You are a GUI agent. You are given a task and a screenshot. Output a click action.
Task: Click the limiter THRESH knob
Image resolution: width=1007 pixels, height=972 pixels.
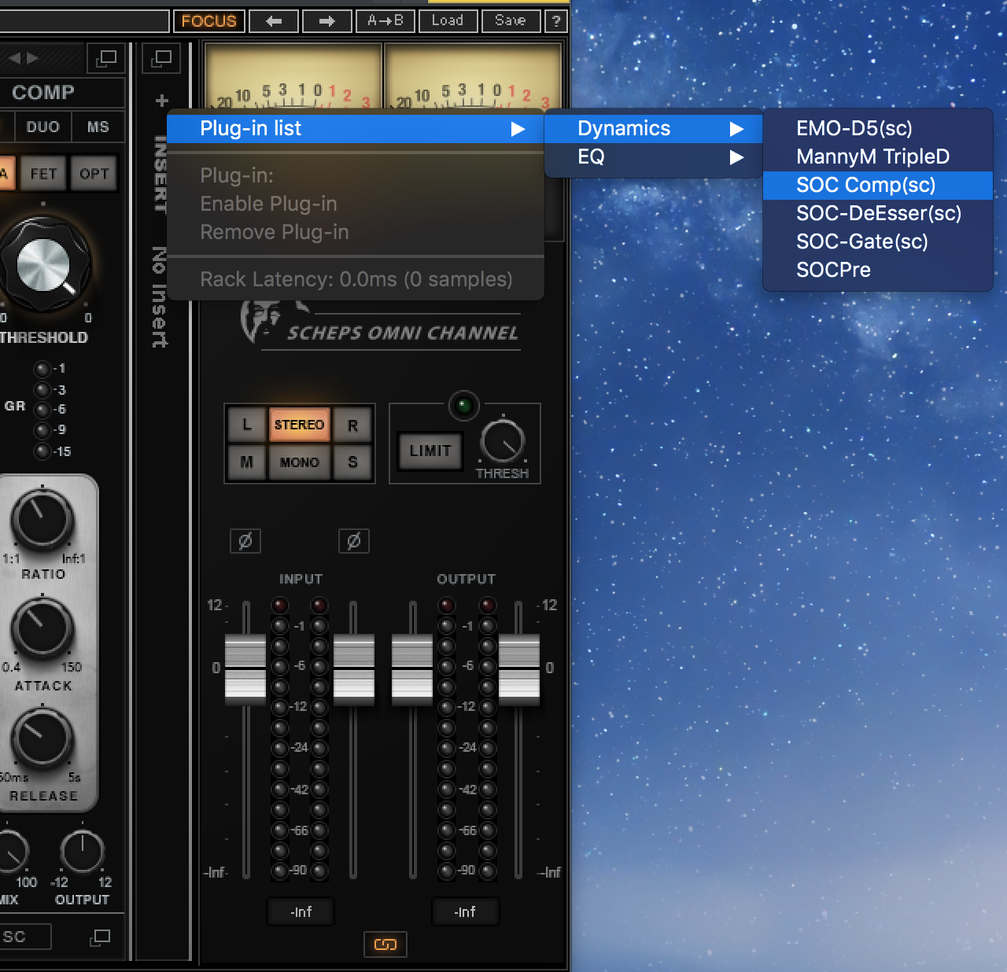[502, 441]
